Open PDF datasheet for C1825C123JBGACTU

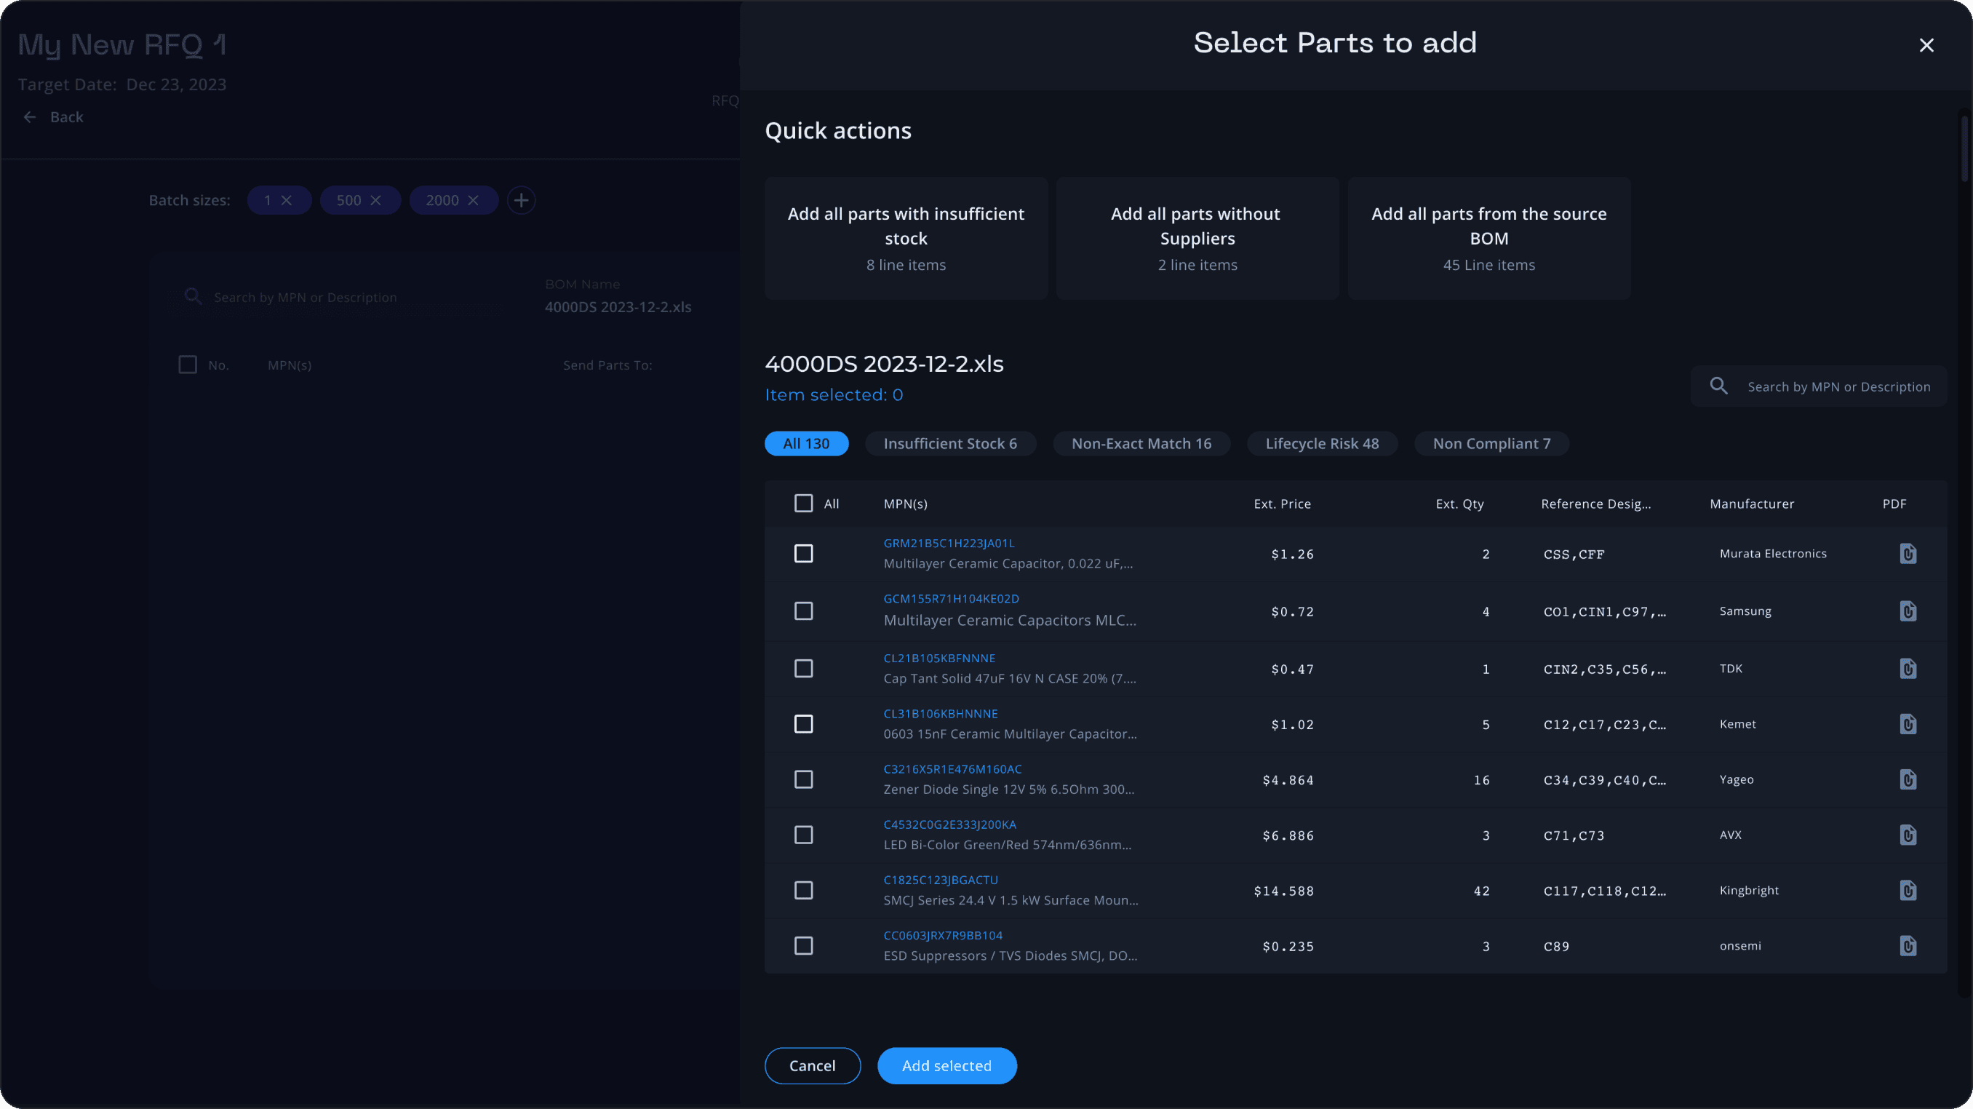click(x=1908, y=891)
